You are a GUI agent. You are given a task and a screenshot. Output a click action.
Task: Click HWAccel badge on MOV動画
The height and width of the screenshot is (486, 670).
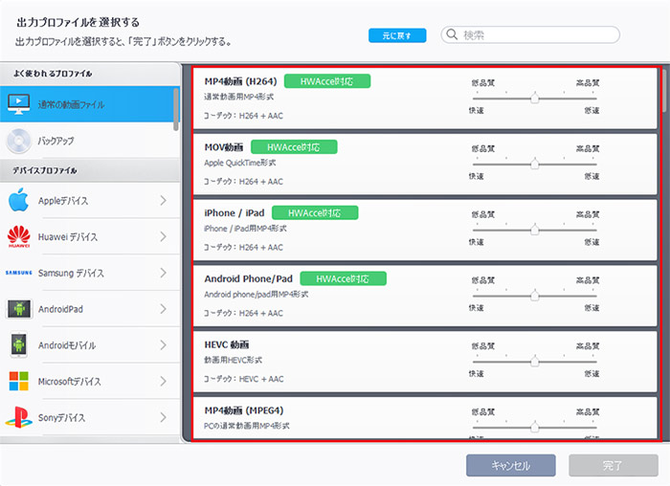click(294, 147)
